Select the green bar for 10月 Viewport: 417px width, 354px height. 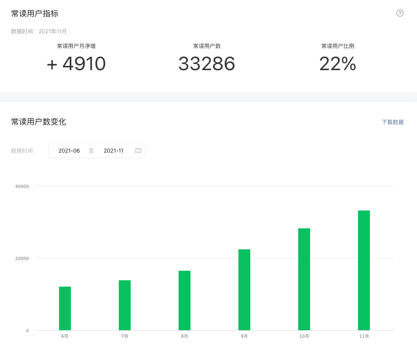coord(304,279)
